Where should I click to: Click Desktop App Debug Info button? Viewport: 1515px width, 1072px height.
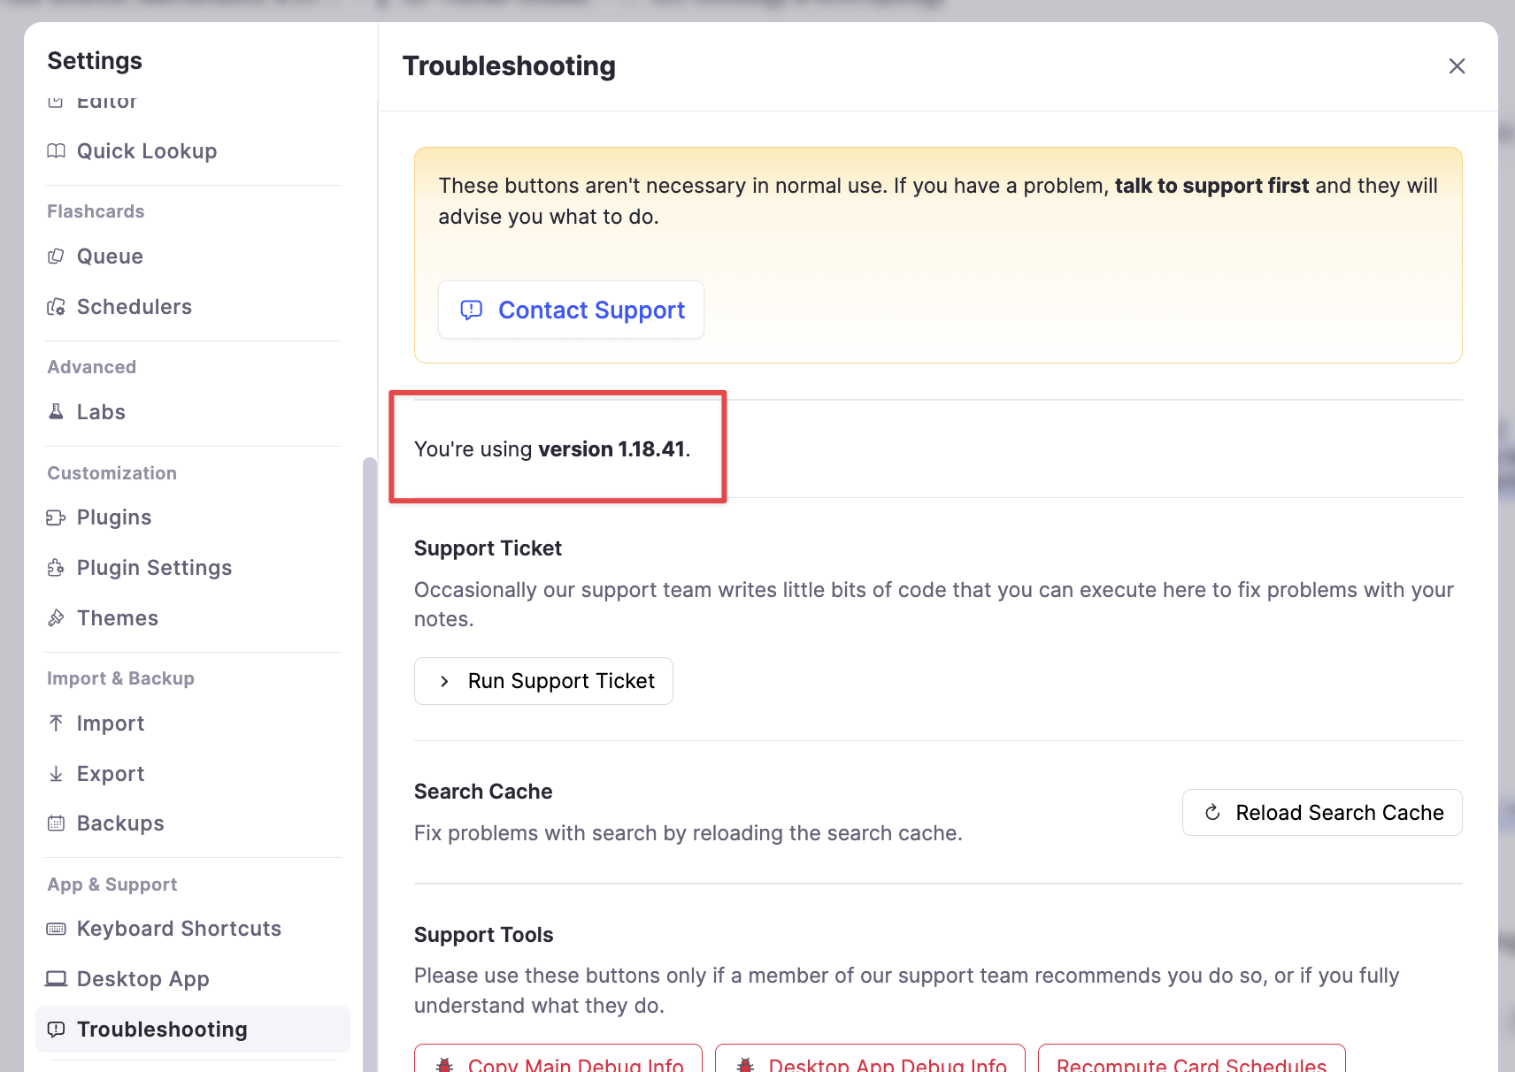click(870, 1061)
